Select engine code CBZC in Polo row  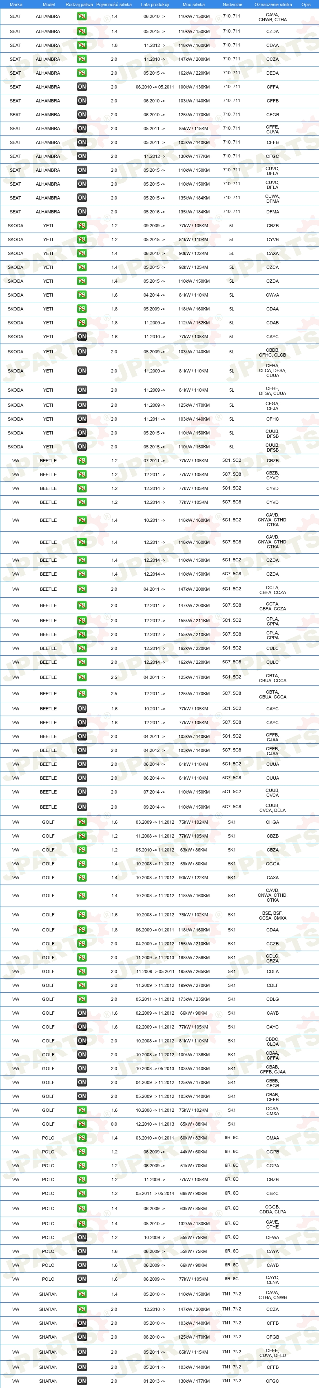coord(272,1193)
